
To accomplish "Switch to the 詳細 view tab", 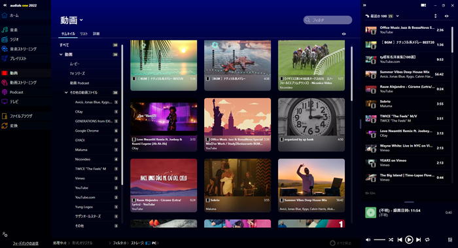I will [x=96, y=34].
